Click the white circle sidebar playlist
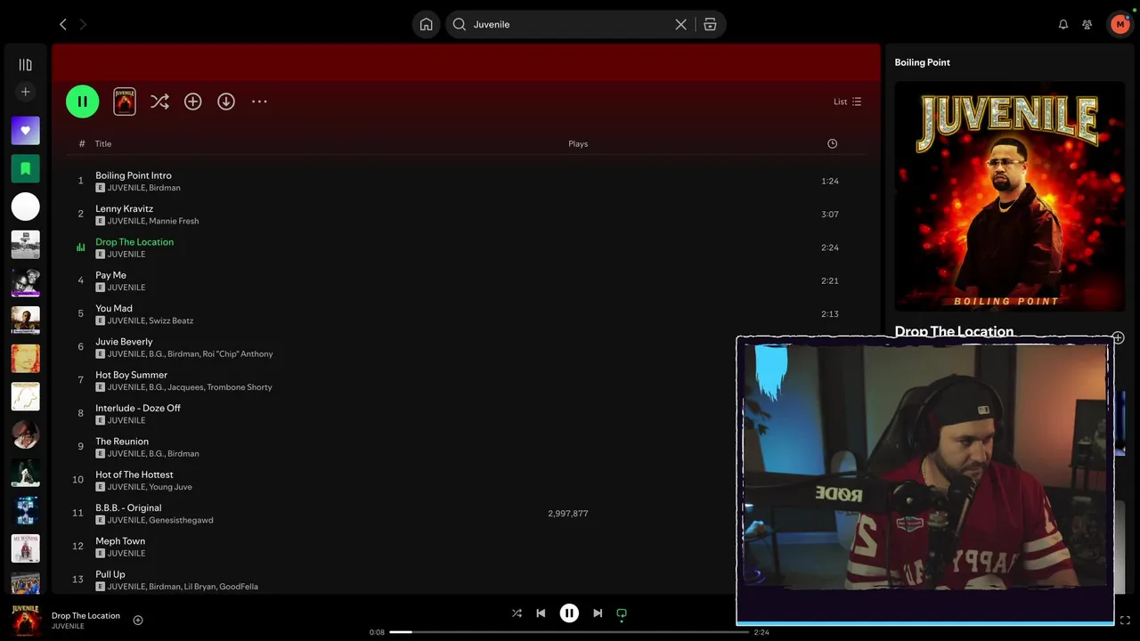Image resolution: width=1140 pixels, height=641 pixels. tap(25, 207)
